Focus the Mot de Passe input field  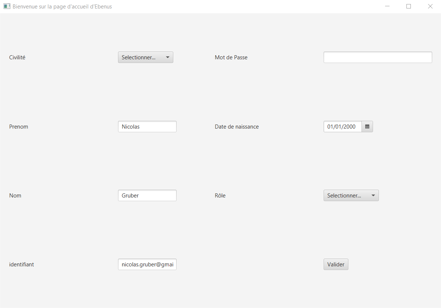(377, 57)
